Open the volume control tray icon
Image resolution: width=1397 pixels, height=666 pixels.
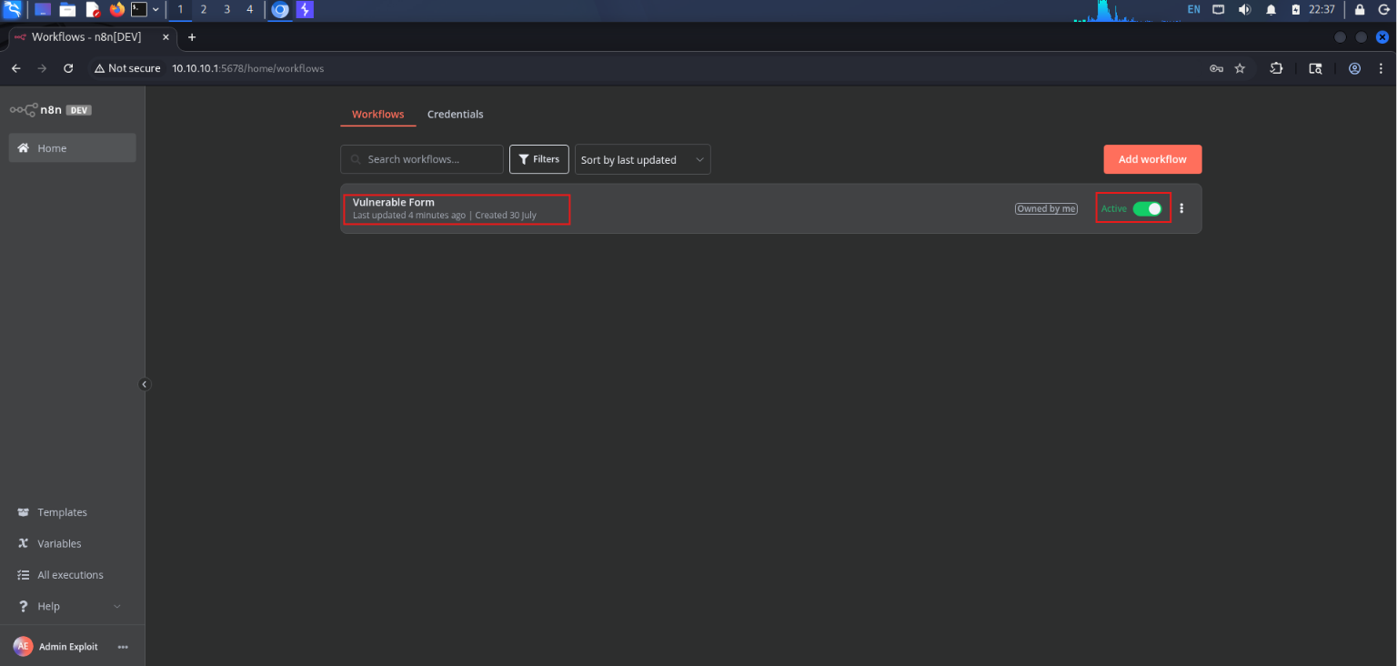(x=1244, y=10)
